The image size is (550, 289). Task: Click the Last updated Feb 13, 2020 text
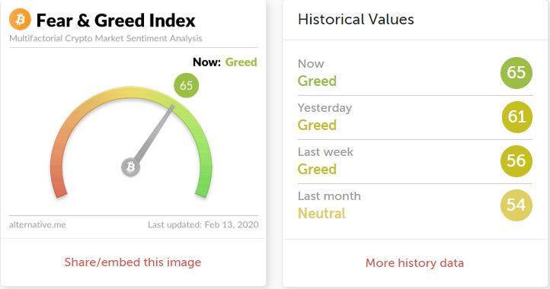pyautogui.click(x=203, y=224)
